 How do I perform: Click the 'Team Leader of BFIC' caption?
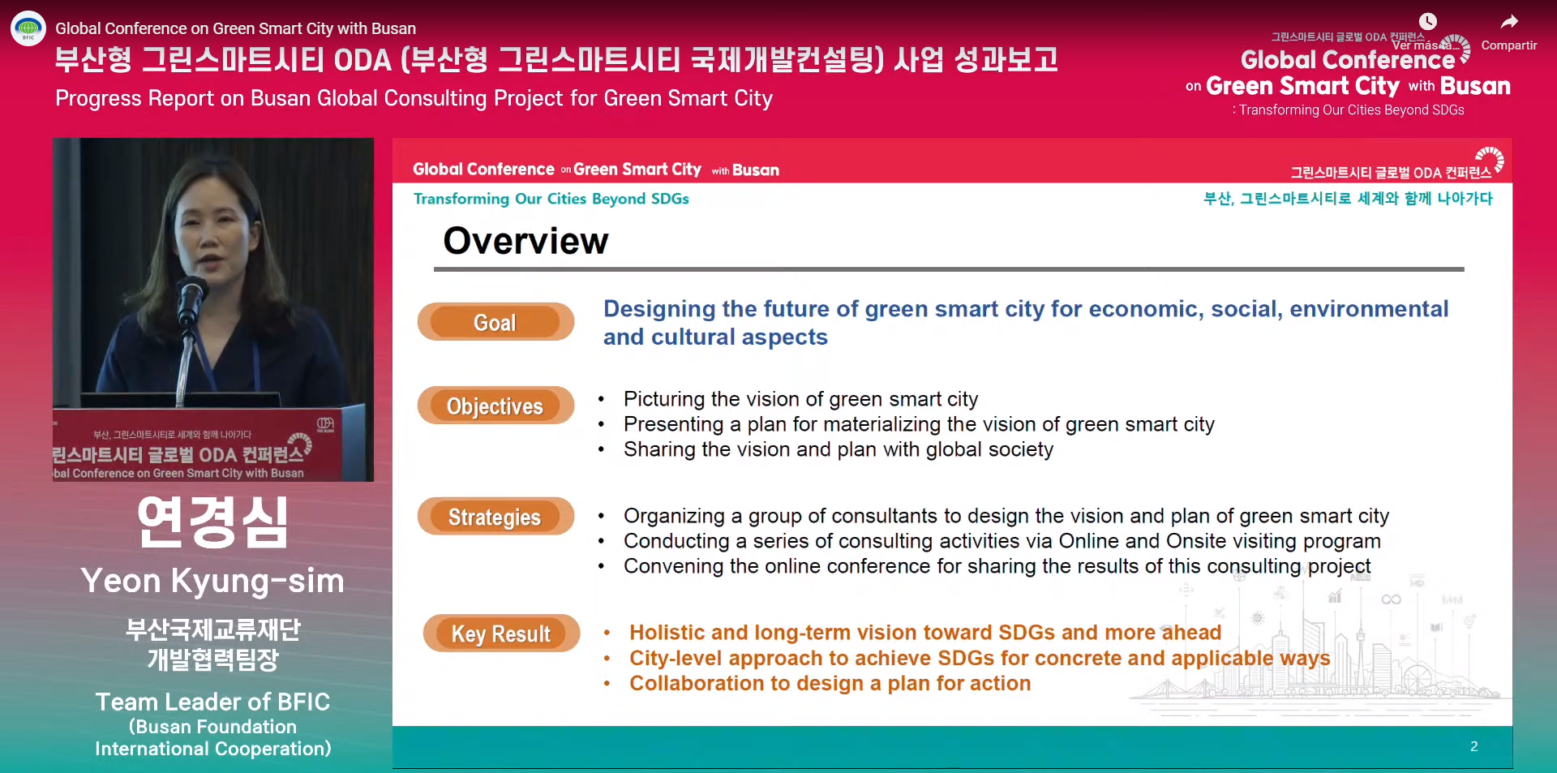(212, 702)
